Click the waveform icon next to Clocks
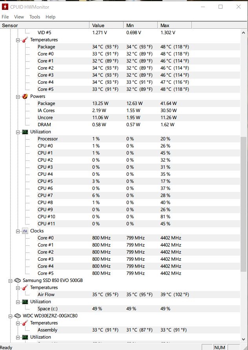 click(25, 231)
